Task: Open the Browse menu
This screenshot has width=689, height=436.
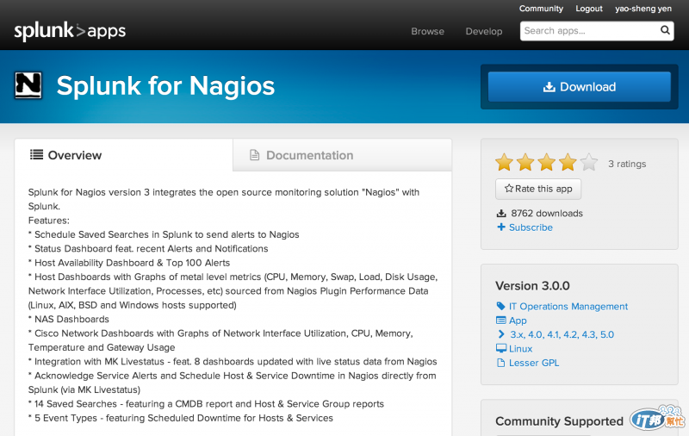Action: (x=427, y=31)
